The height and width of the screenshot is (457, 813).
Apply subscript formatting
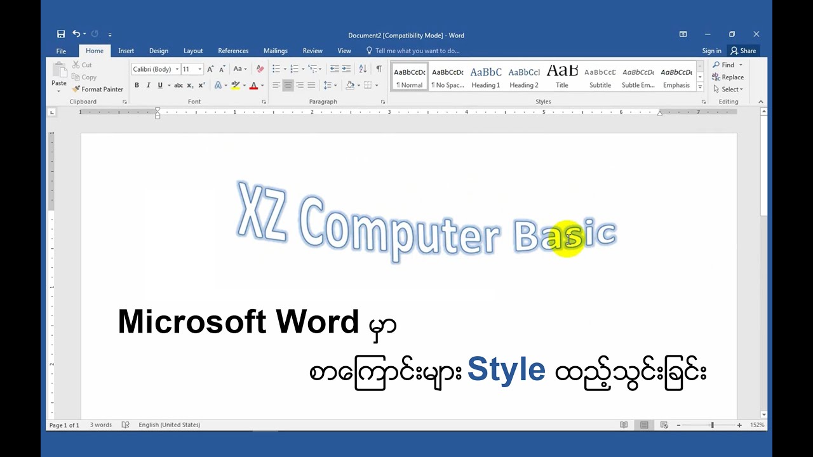[x=190, y=86]
